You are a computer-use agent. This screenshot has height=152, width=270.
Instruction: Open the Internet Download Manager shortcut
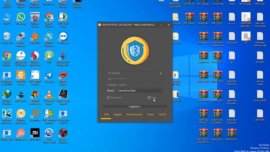pyautogui.click(x=7, y=97)
